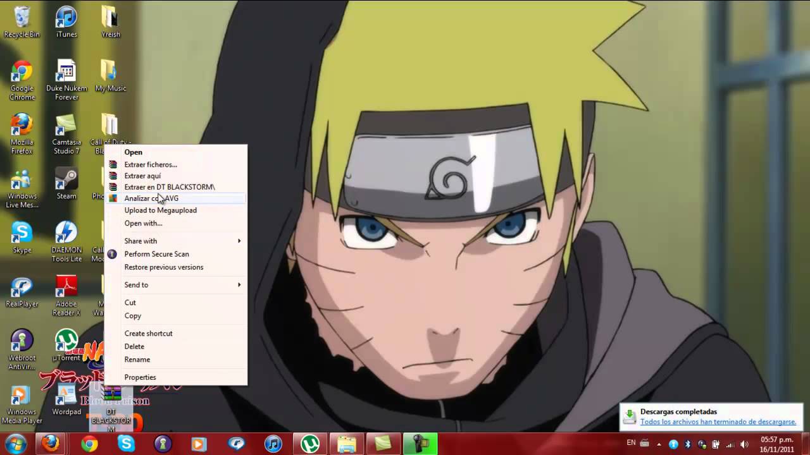Select the µTorrent desktop shortcut
This screenshot has width=810, height=455.
coord(66,344)
